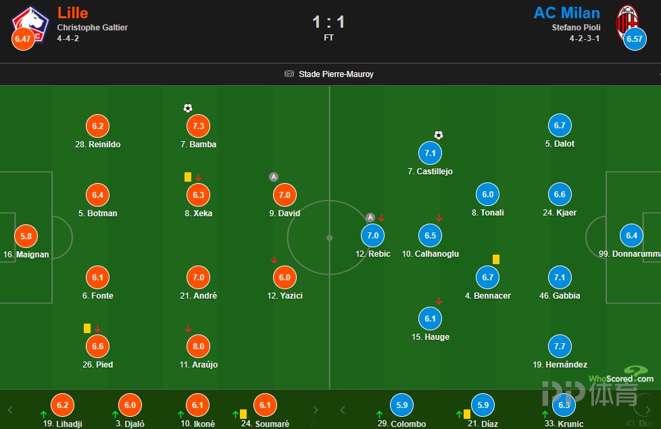
Task: Show next Lille substitutes with right chevron
Action: [x=316, y=410]
